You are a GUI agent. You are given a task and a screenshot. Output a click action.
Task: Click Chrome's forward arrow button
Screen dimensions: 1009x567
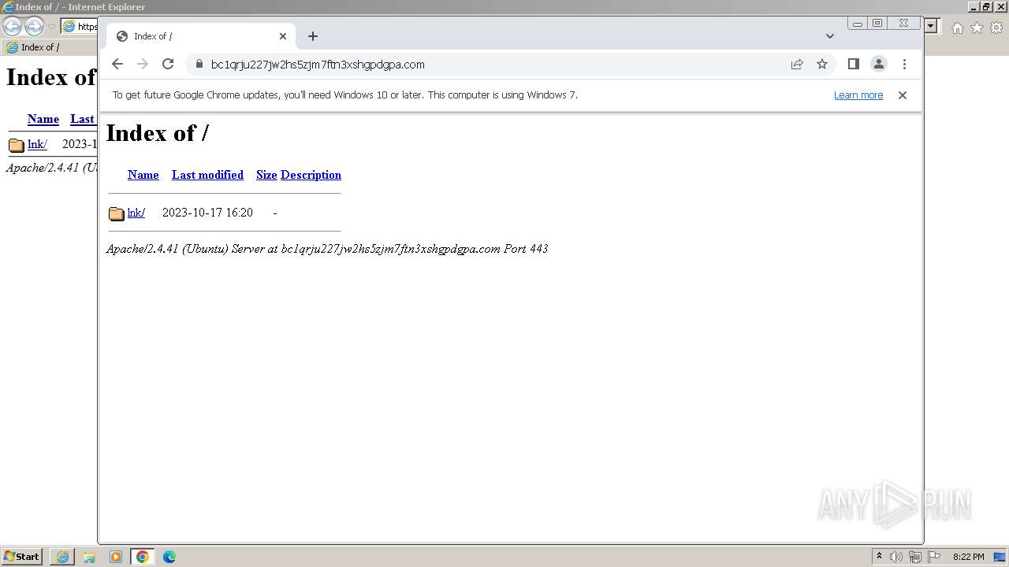143,64
